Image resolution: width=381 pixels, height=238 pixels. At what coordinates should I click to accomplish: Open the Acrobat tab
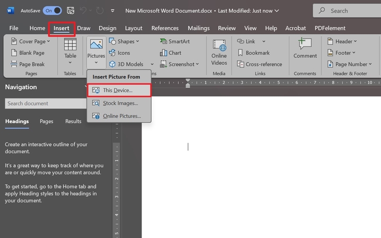(x=296, y=28)
